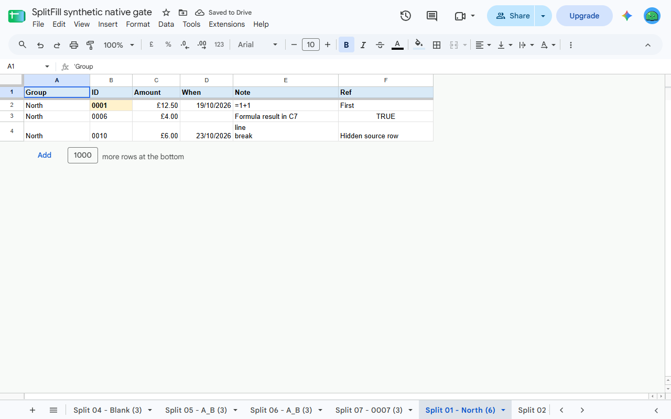Image resolution: width=671 pixels, height=419 pixels.
Task: Open the name box dropdown arrow
Action: pyautogui.click(x=47, y=67)
